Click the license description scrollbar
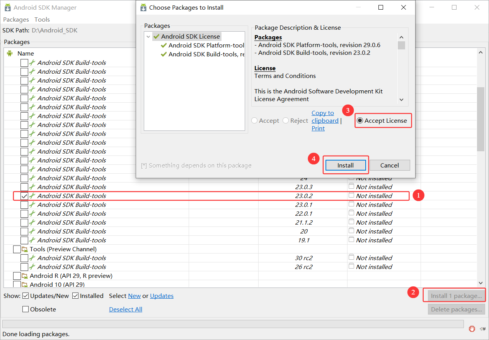This screenshot has height=340, width=489. [x=401, y=45]
